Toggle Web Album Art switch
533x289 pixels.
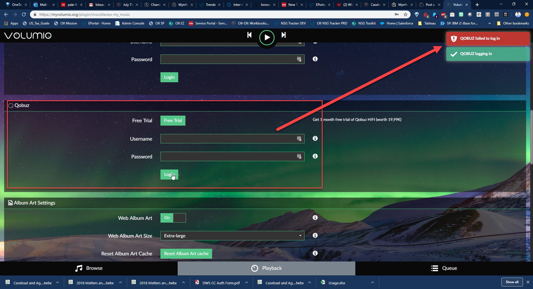[x=173, y=218]
